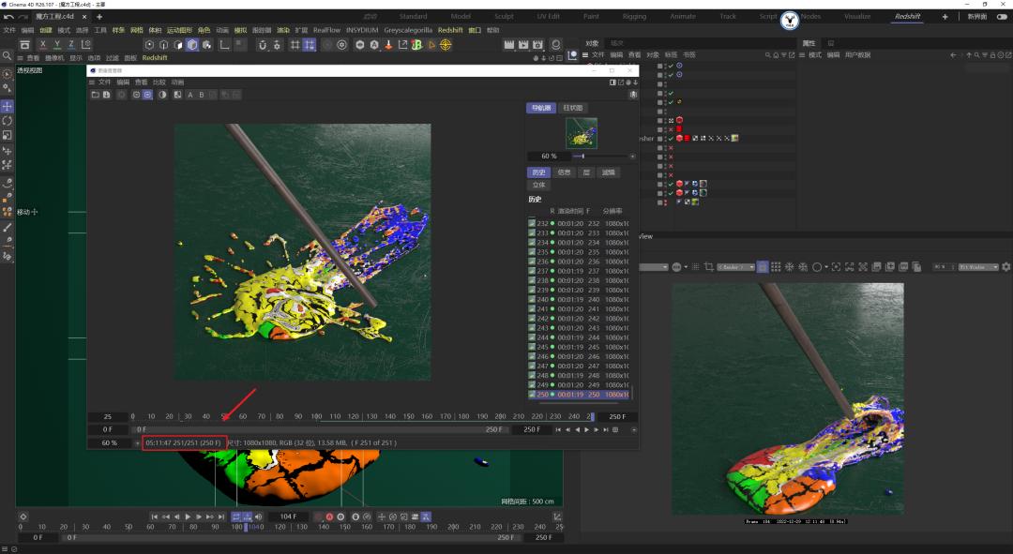Open the Redshift menu in the menu bar
The width and height of the screenshot is (1013, 554).
pos(450,29)
